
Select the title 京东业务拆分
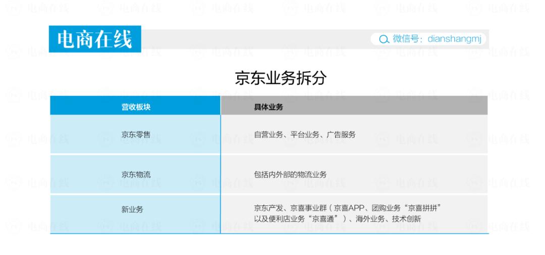[x=281, y=78]
